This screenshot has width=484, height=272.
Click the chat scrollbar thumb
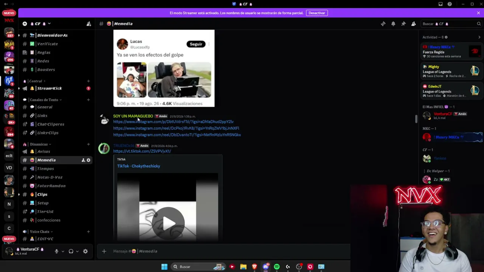pyautogui.click(x=416, y=119)
